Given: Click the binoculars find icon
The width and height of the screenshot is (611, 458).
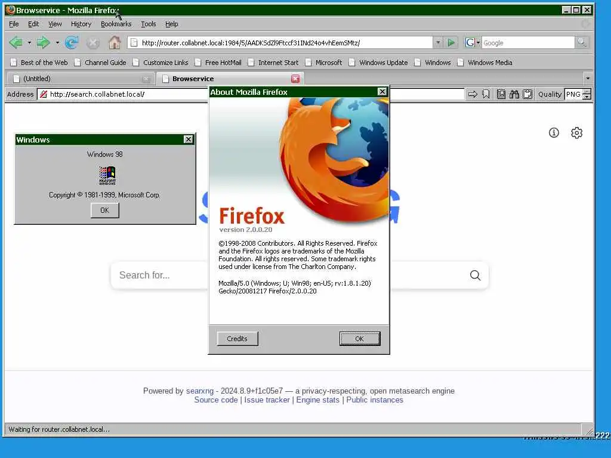Looking at the screenshot, I should pos(514,94).
